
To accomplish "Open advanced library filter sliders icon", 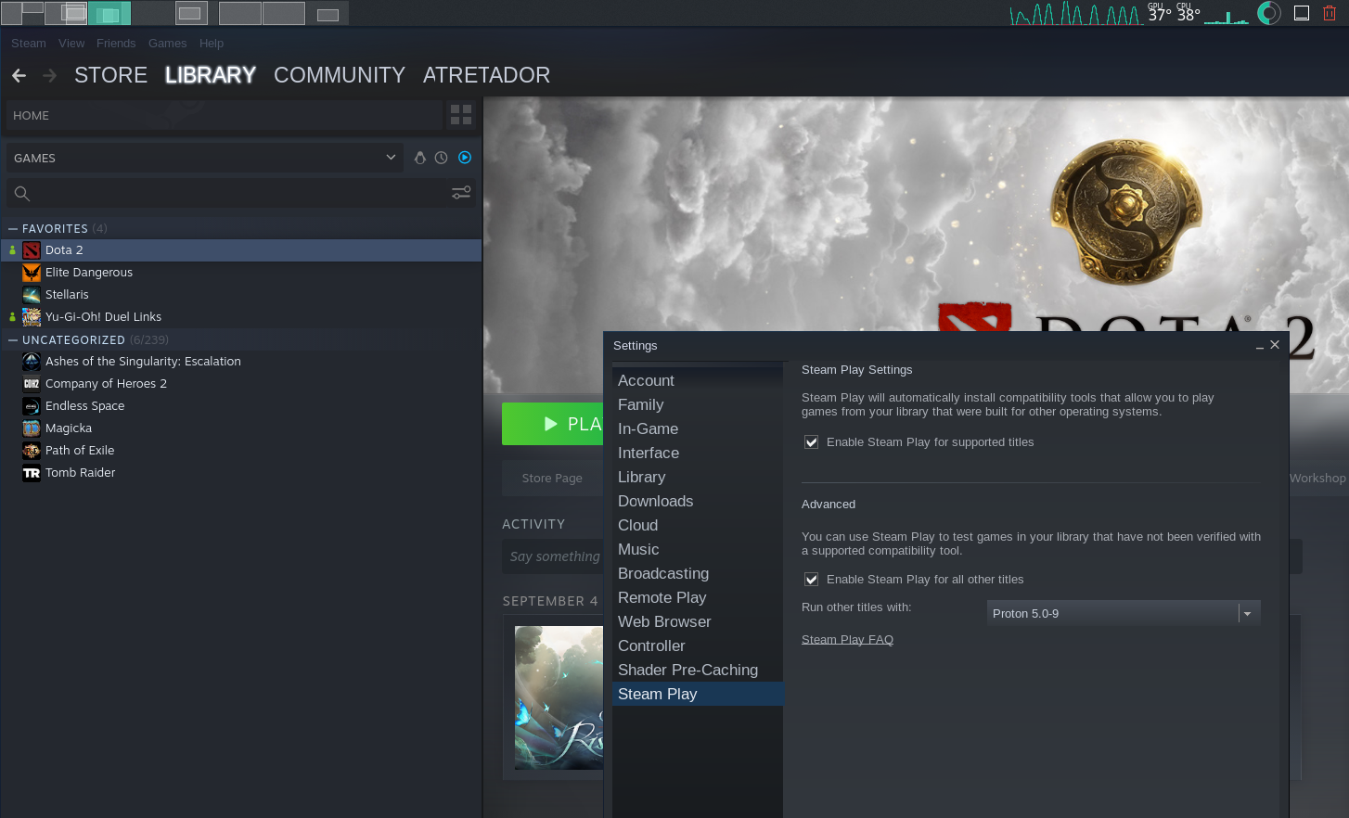I will 461,193.
